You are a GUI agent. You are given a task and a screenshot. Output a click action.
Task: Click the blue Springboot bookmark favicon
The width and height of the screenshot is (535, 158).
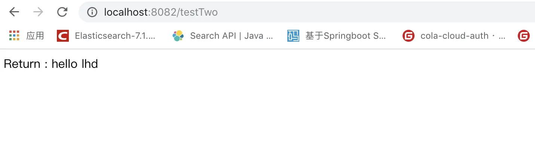pos(293,36)
